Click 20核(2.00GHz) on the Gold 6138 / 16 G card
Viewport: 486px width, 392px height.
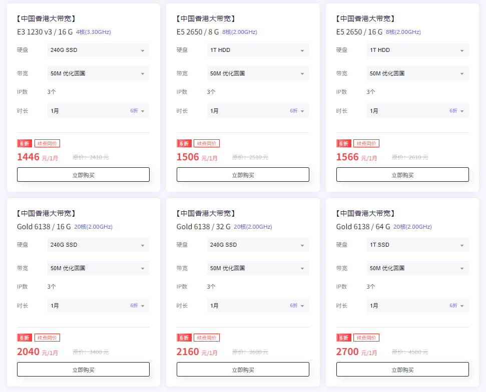93,227
